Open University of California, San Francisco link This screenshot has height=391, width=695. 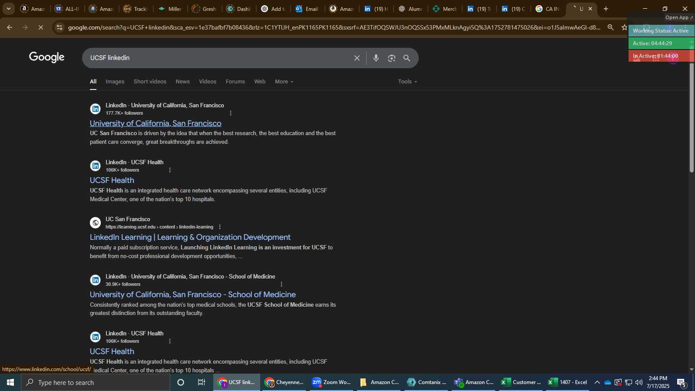156,123
